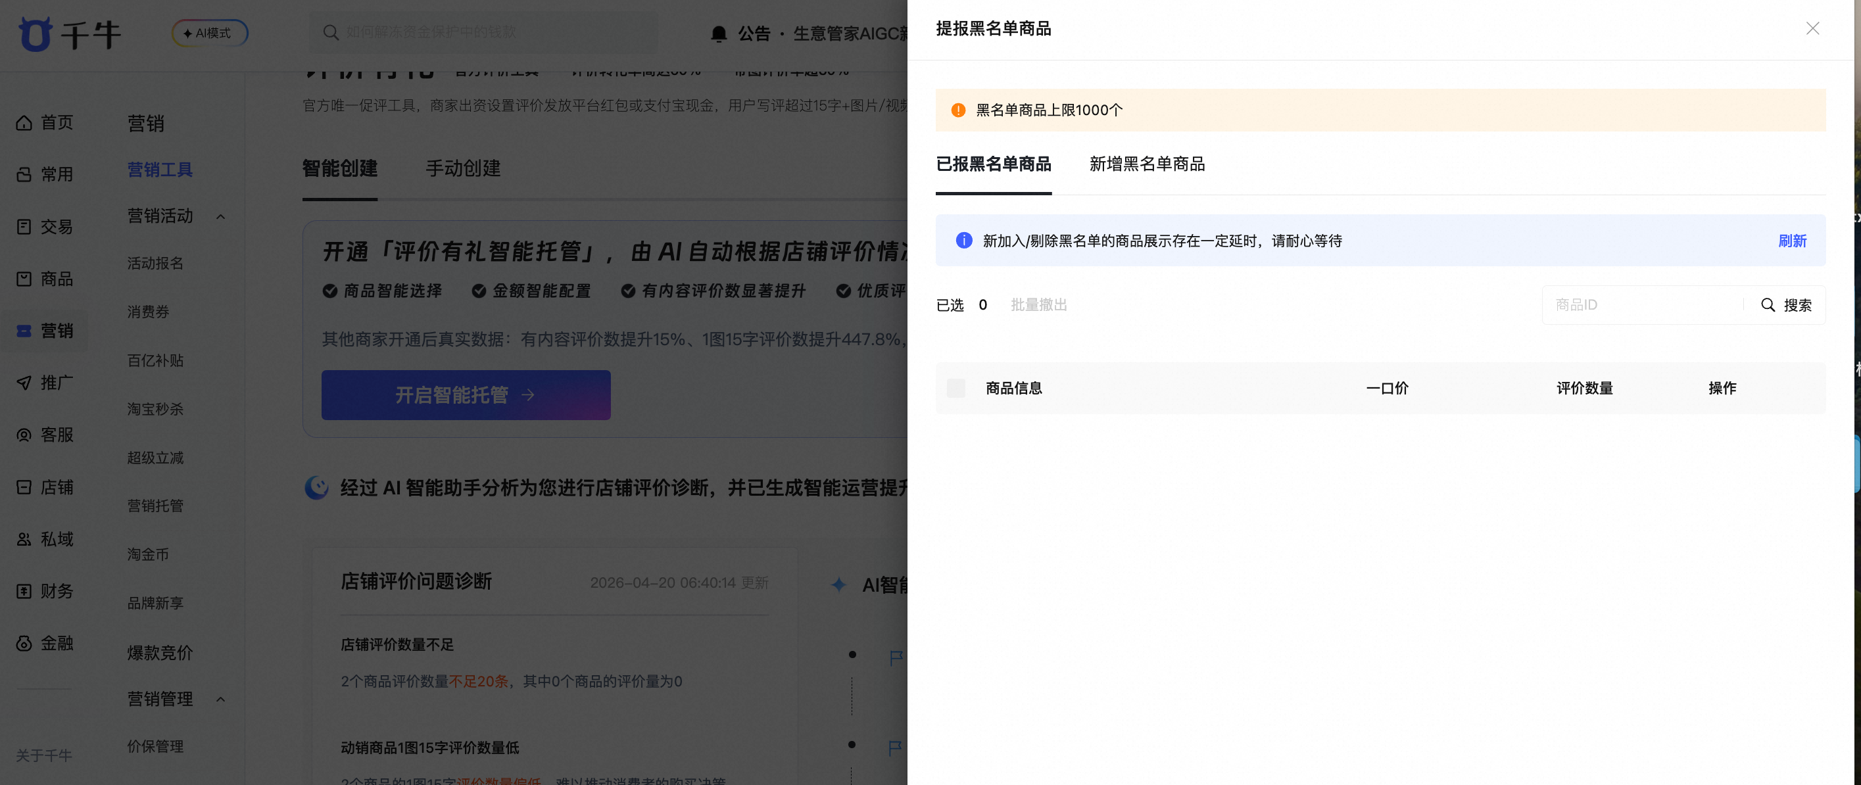
Task: Switch to 新增黑名单商品 tab
Action: point(1146,164)
